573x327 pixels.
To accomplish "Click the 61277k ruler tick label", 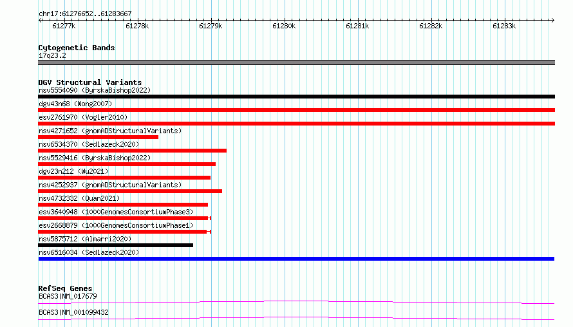I will (x=64, y=26).
